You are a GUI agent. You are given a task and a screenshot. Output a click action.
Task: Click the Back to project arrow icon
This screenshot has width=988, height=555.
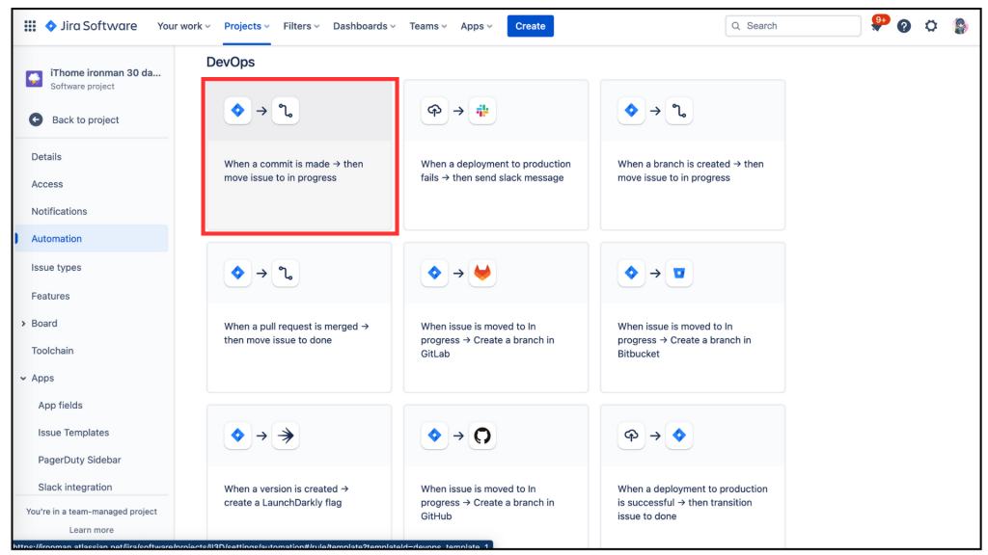(x=36, y=119)
